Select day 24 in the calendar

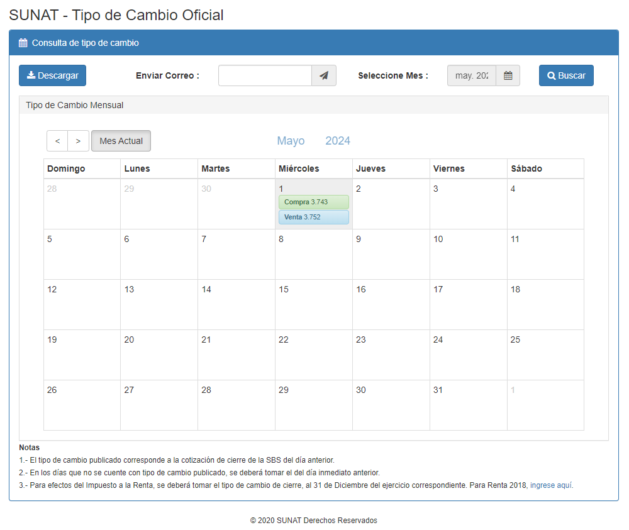click(x=469, y=355)
